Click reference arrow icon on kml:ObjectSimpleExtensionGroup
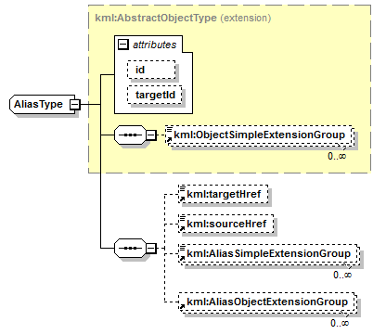The height and width of the screenshot is (334, 386). (x=169, y=140)
